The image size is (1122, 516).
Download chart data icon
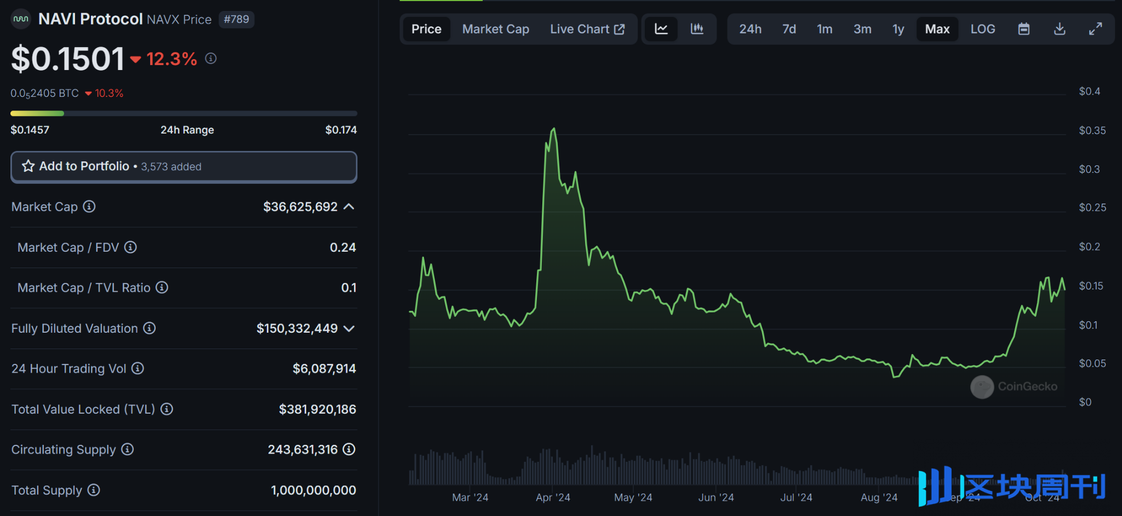point(1060,29)
